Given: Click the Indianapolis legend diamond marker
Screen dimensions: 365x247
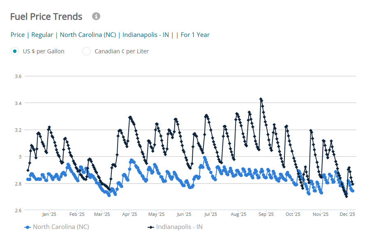Looking at the screenshot, I should coord(151,227).
